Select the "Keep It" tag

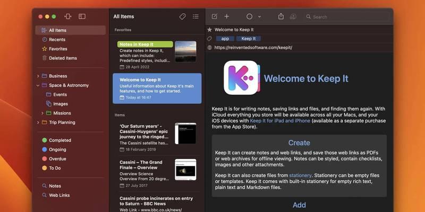pos(249,39)
